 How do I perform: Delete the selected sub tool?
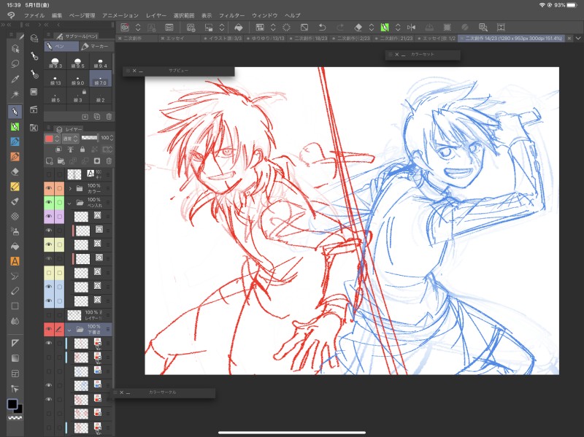(x=109, y=117)
